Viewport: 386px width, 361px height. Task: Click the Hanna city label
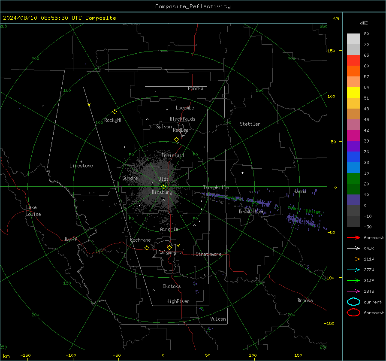300,191
